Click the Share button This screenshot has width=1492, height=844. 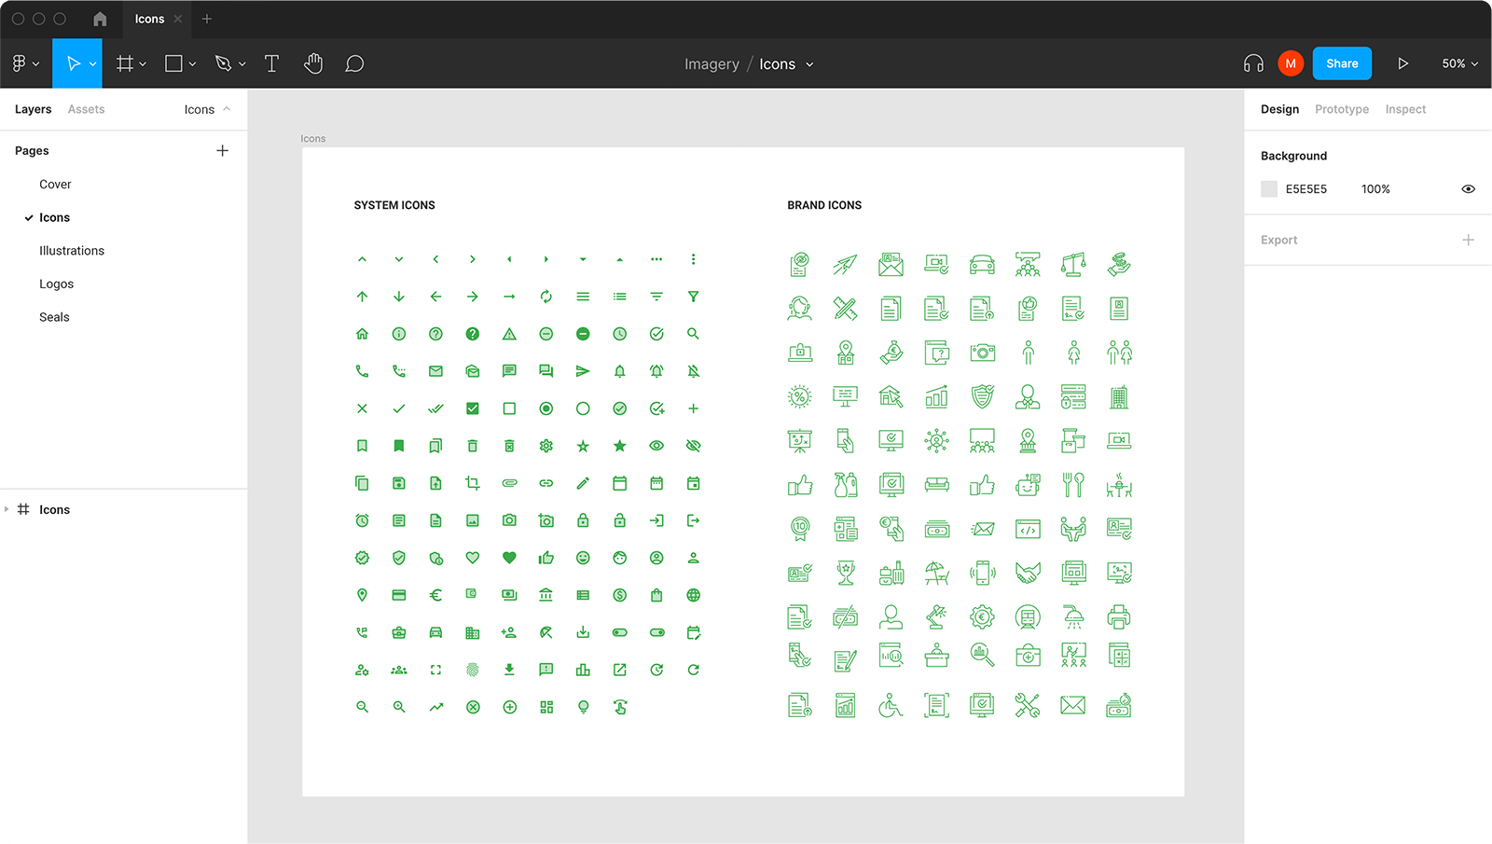tap(1342, 63)
